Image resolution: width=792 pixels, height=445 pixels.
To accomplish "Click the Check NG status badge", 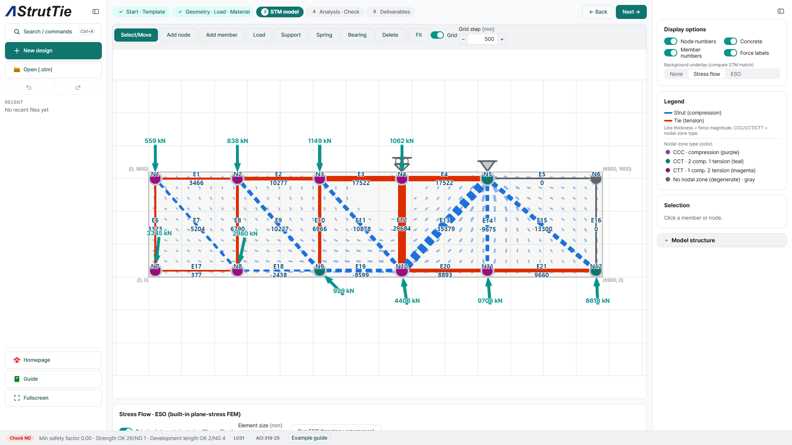I will pos(20,438).
